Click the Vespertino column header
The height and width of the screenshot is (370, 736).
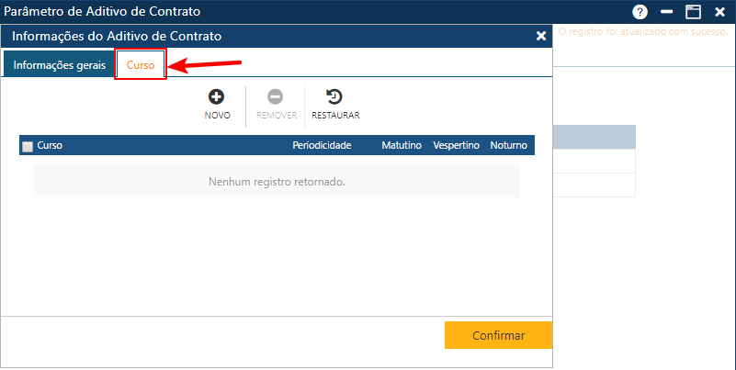[x=456, y=145]
